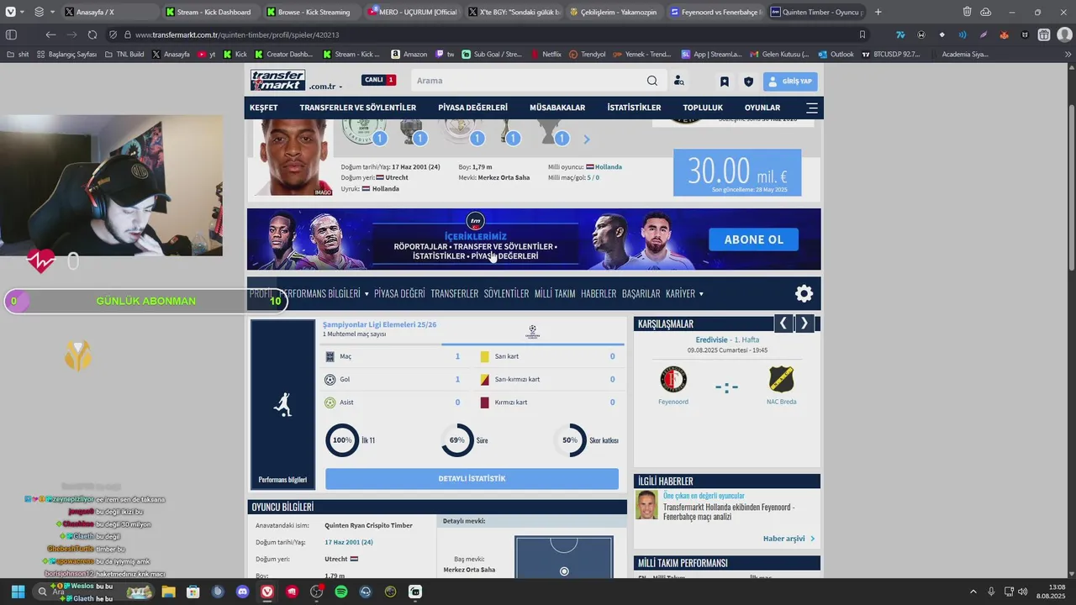Click the player portrait photo
The height and width of the screenshot is (605, 1076).
(x=293, y=157)
